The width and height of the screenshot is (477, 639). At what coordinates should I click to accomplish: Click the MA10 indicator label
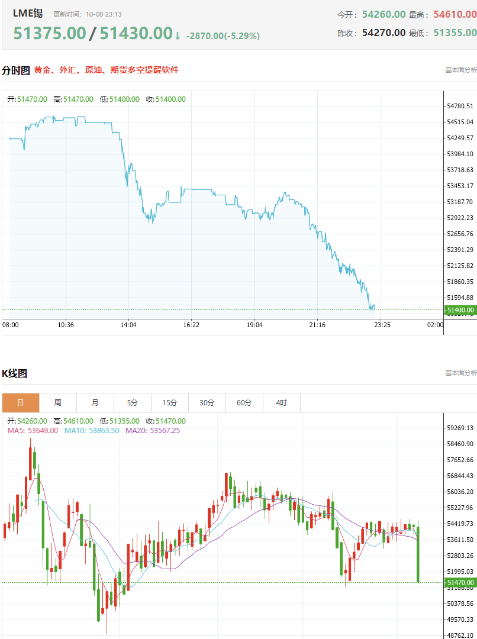click(92, 431)
